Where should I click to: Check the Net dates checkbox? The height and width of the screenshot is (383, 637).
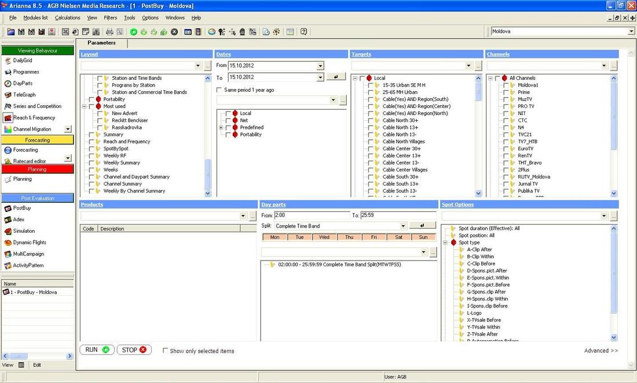(x=228, y=120)
